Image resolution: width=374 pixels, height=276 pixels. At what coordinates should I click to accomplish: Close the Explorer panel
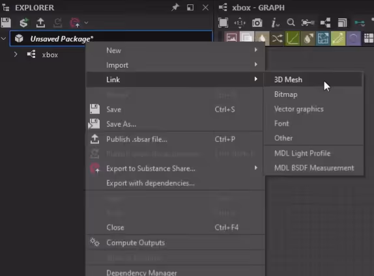[x=205, y=7]
